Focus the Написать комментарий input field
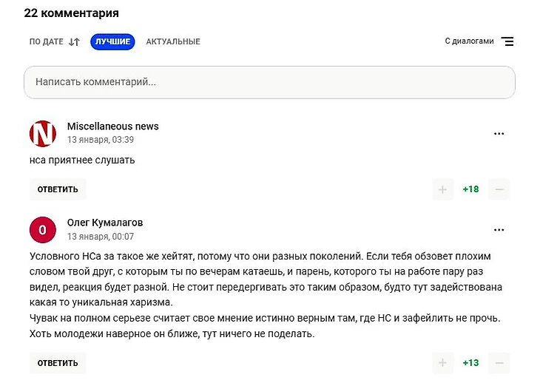 click(270, 82)
